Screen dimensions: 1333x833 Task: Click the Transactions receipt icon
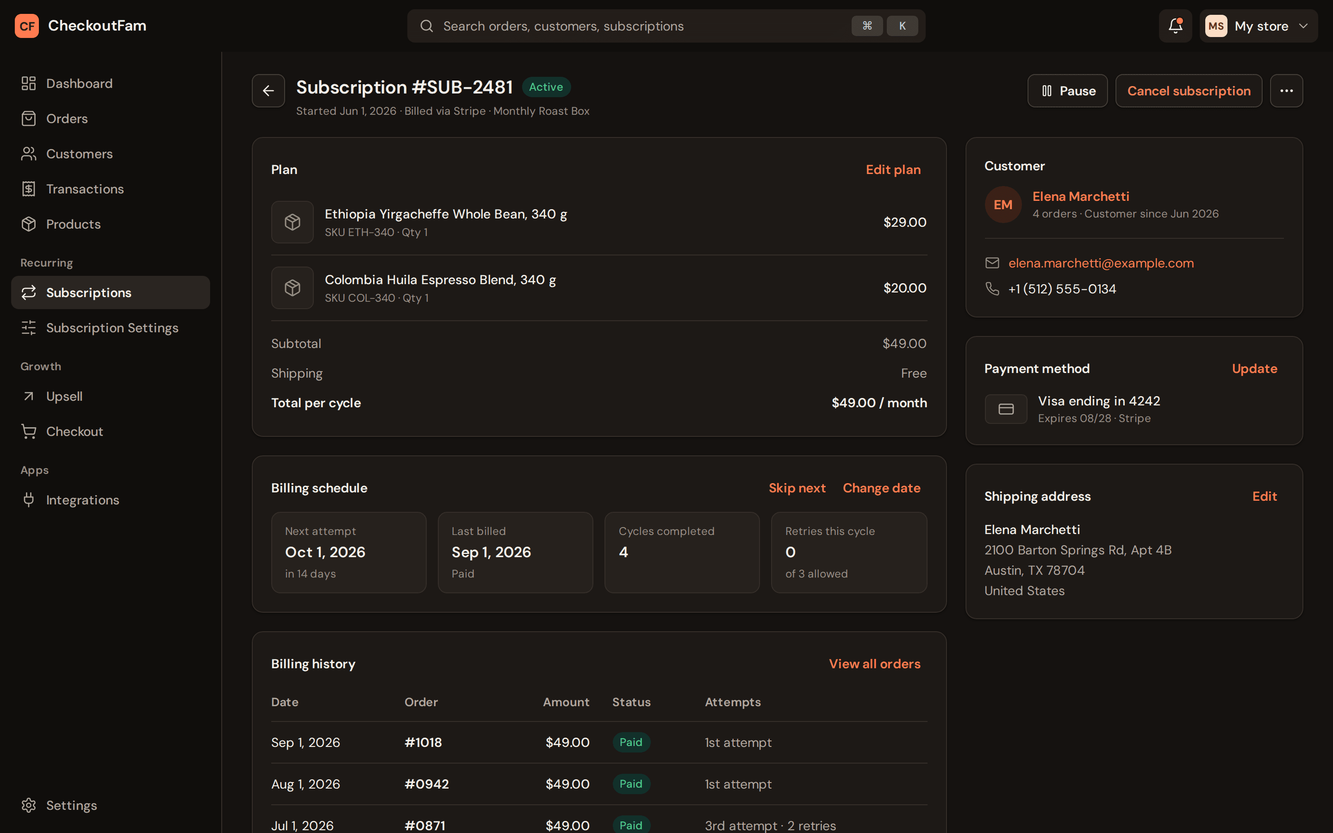pyautogui.click(x=29, y=189)
